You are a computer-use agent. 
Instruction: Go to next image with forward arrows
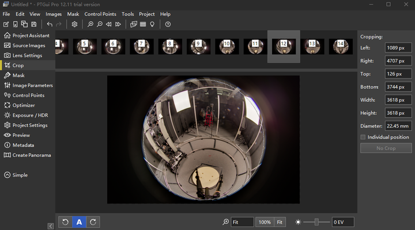[x=118, y=24]
